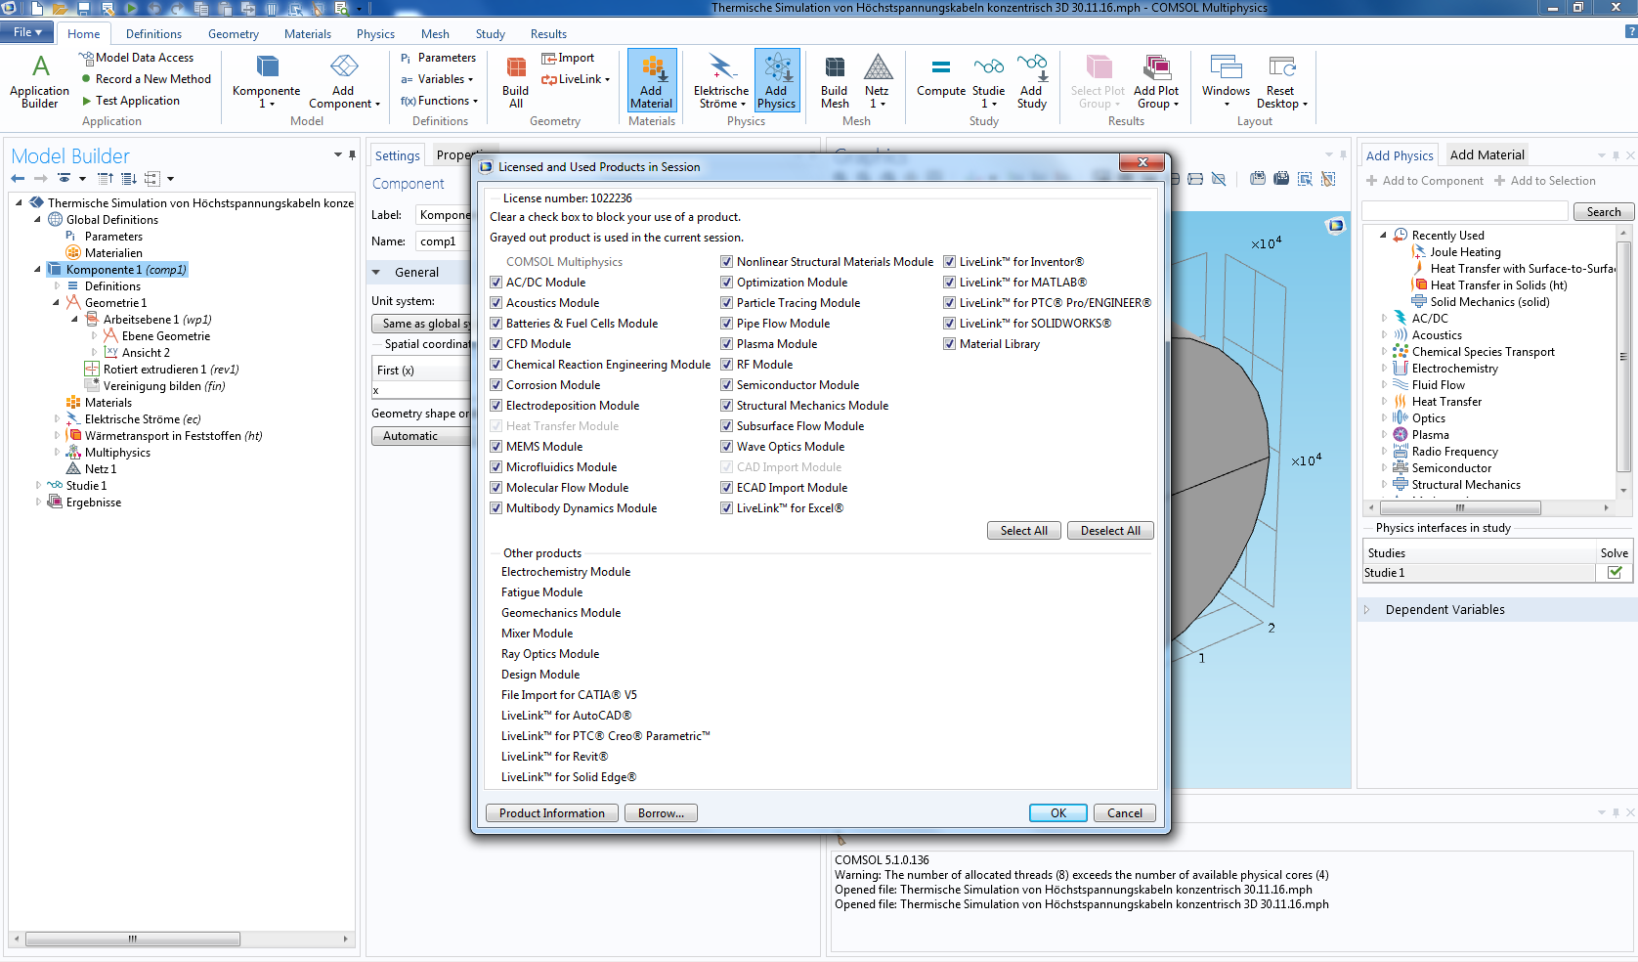Click Model Data Access in ribbon

[136, 58]
